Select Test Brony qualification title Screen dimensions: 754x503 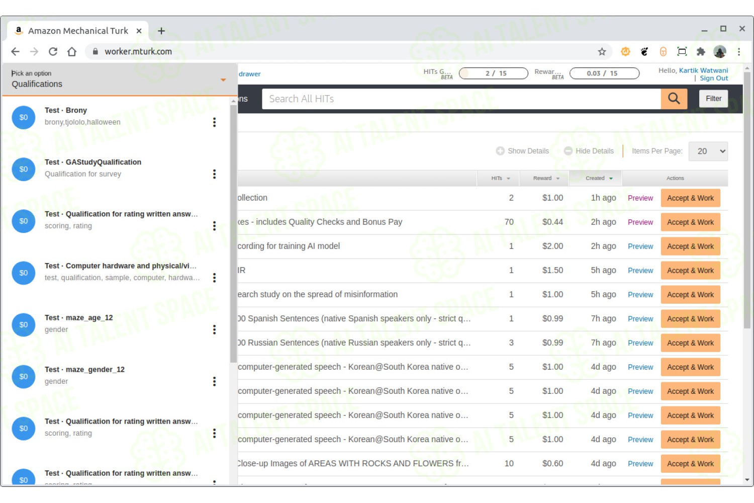(x=66, y=110)
